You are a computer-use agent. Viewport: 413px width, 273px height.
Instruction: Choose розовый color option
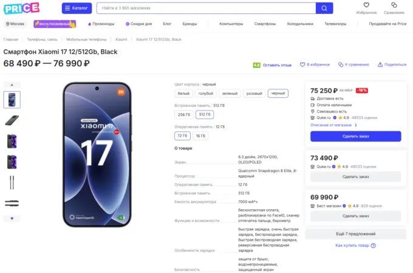pos(254,94)
